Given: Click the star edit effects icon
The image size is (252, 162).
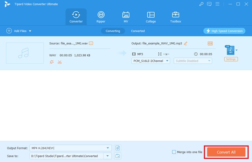Looking at the screenshot, I should pos(52,62).
